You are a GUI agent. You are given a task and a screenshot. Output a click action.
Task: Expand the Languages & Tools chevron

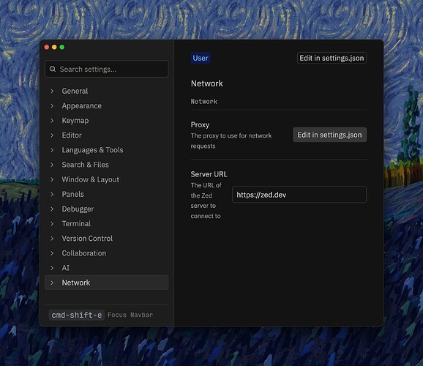[52, 150]
